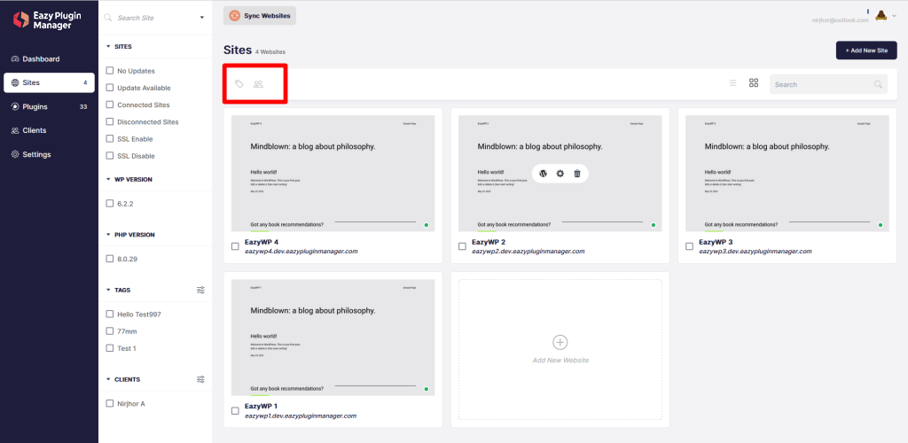Open the eazywp1.dev.eazypluginmanager.com link

[301, 416]
